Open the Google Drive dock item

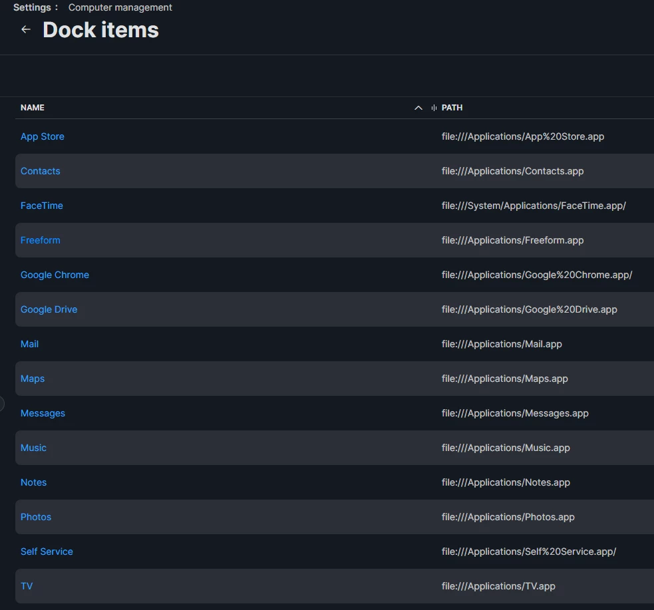pyautogui.click(x=49, y=309)
